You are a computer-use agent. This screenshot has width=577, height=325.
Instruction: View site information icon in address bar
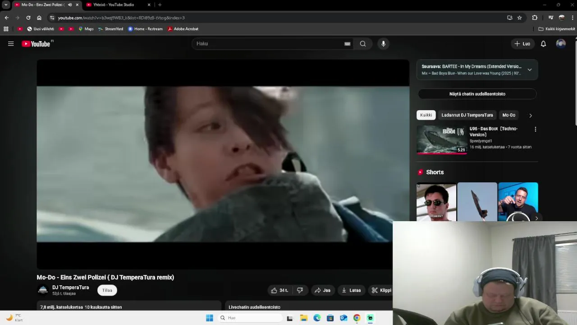[x=52, y=18]
